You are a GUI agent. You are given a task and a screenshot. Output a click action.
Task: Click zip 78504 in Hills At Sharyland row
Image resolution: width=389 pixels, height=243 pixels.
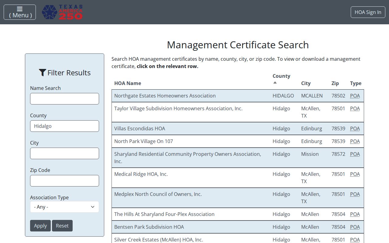tap(338, 214)
